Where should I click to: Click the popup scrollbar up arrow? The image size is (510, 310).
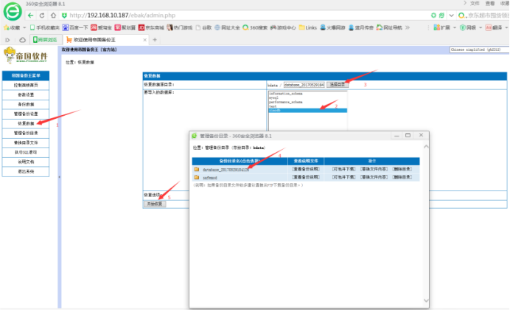click(x=426, y=147)
